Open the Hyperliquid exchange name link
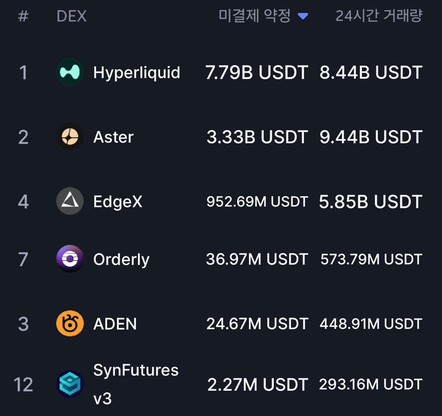This screenshot has height=416, width=442. click(x=137, y=73)
